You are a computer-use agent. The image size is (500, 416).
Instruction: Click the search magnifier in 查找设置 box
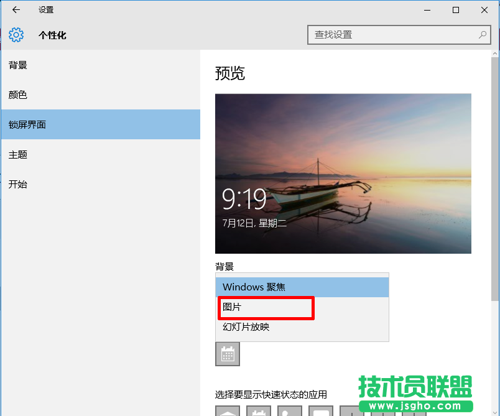coord(481,35)
